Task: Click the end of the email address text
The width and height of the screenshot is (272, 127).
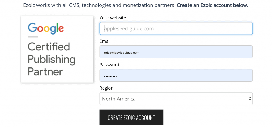Action: tap(139, 53)
